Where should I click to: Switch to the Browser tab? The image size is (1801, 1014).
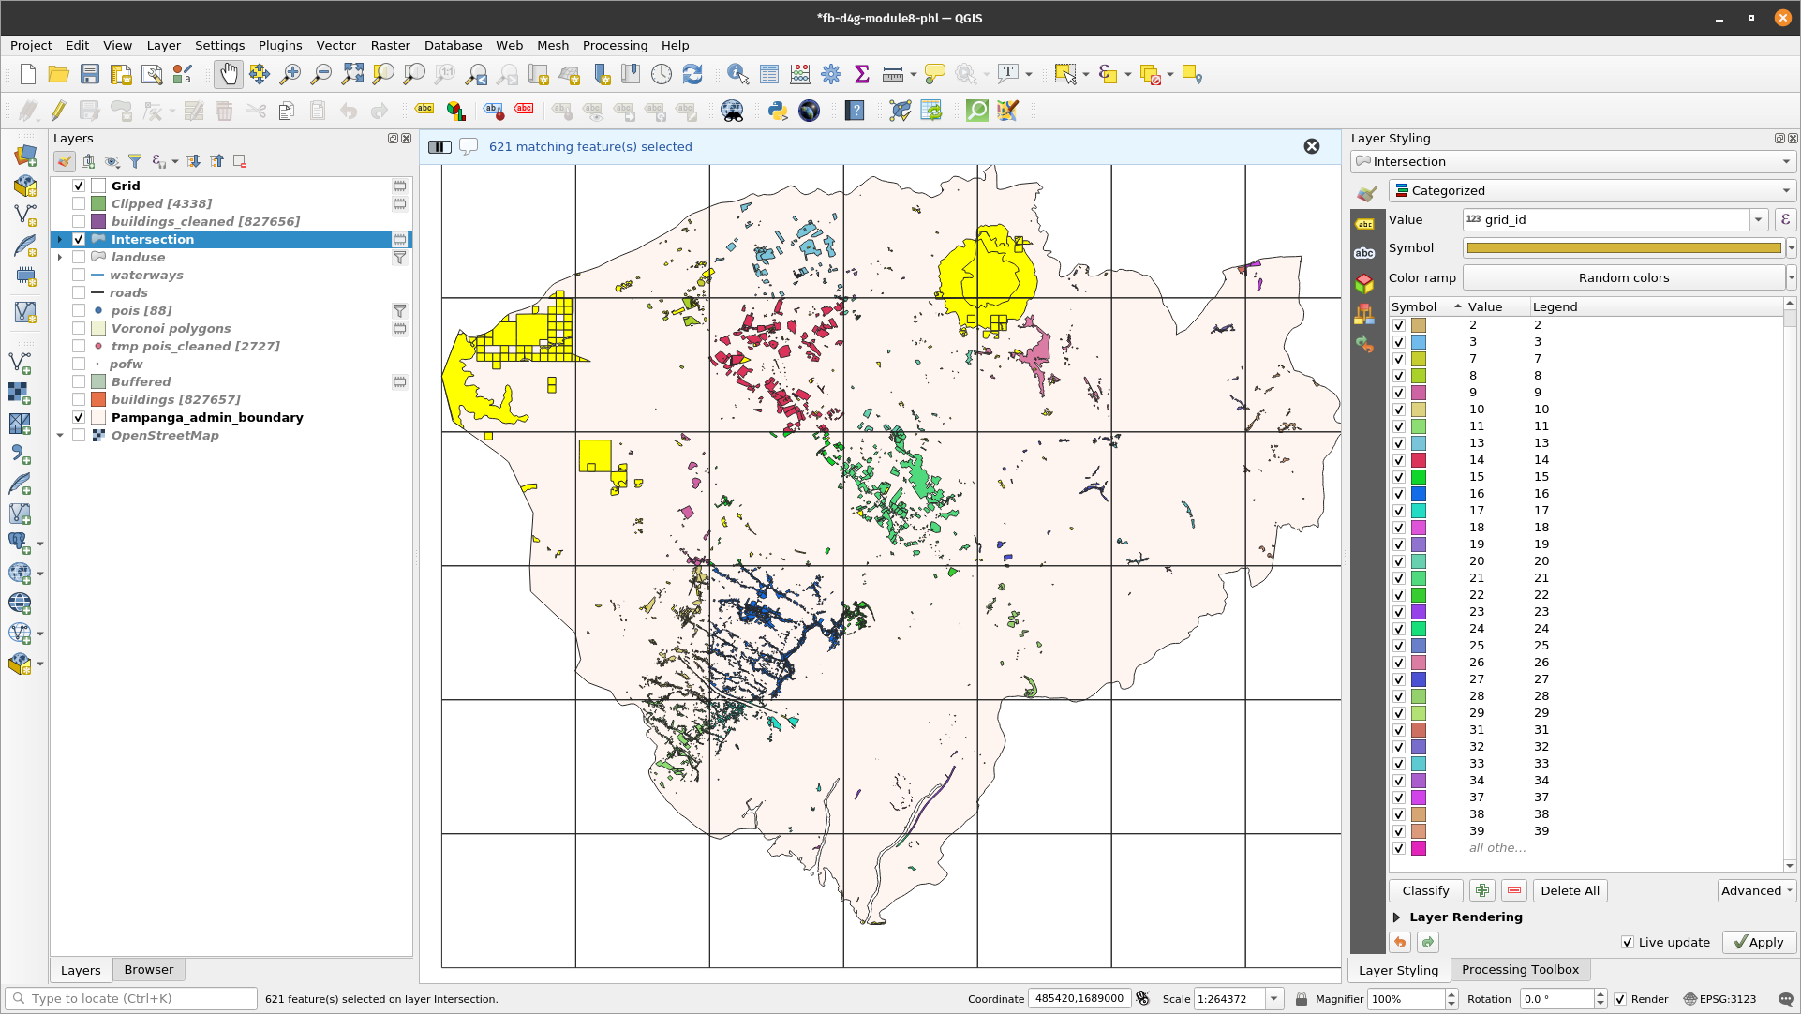pos(148,970)
